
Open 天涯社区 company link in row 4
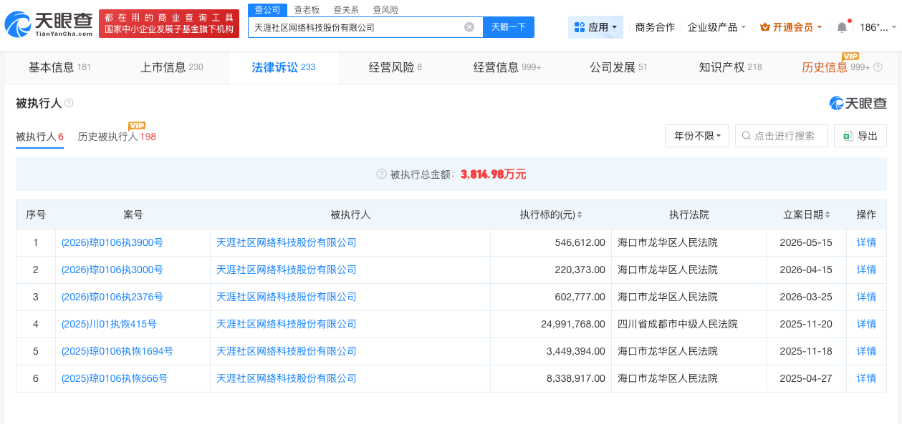click(287, 324)
